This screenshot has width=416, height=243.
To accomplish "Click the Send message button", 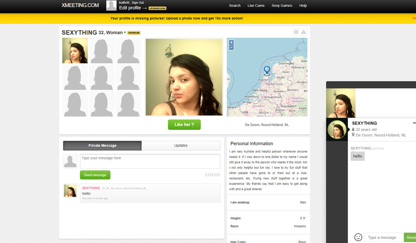I will 95,175.
